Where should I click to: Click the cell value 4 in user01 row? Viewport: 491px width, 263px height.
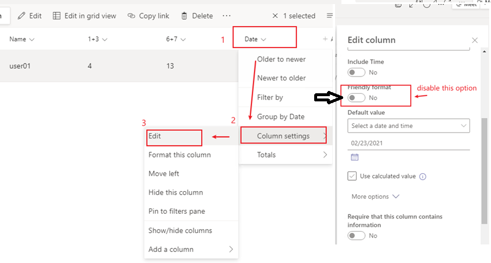(89, 66)
